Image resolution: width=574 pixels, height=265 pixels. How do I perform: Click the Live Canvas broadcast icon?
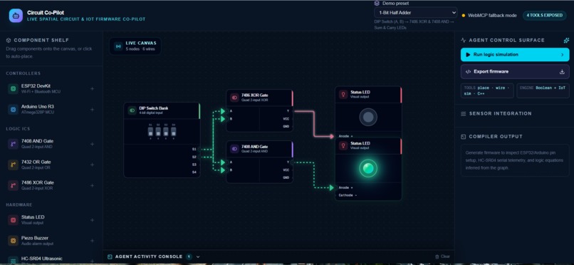118,46
